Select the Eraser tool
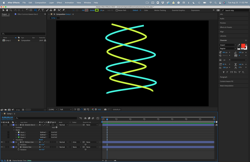Screen dimensions: 250x162 55,10
